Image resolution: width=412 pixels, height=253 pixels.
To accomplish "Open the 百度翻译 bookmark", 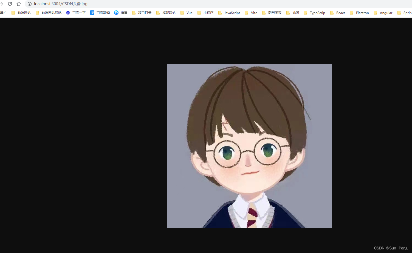I will click(100, 13).
